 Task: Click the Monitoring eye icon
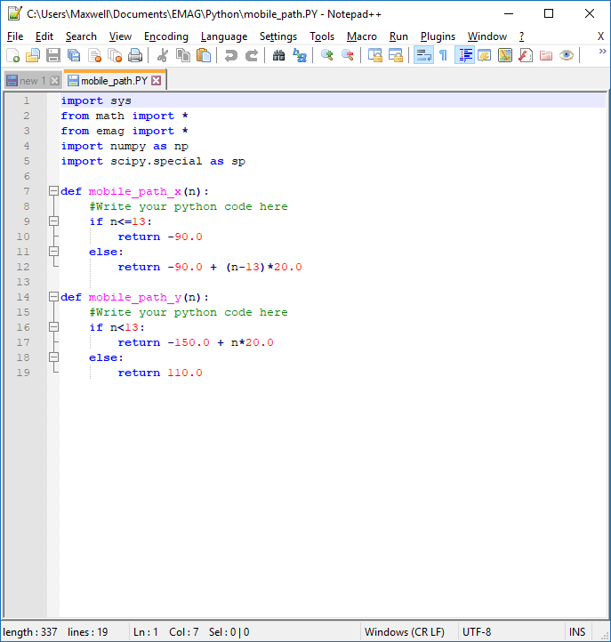[567, 55]
